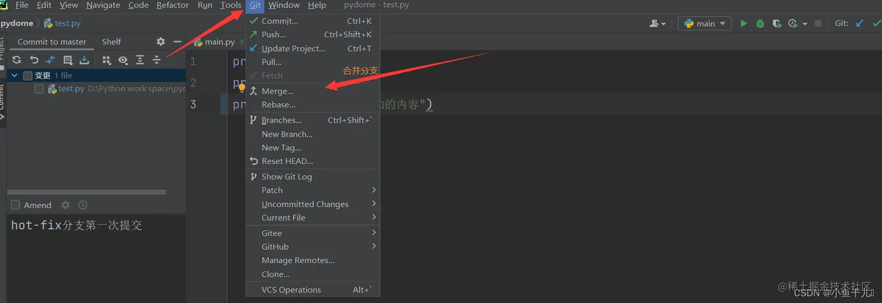Expand the Current File submenu

(x=313, y=218)
